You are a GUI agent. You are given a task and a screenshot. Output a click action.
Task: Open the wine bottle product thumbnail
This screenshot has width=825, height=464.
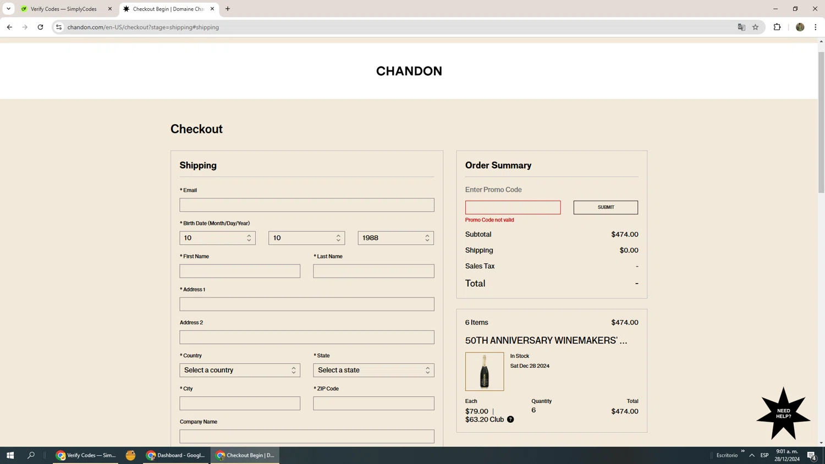(x=485, y=372)
